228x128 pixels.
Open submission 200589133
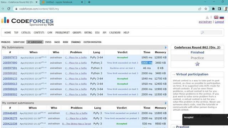point(10,79)
